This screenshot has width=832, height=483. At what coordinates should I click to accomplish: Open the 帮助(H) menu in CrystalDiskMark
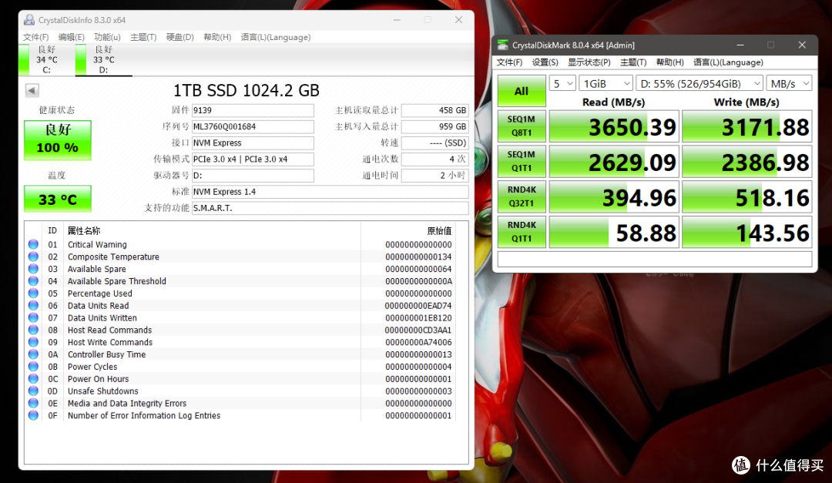669,62
